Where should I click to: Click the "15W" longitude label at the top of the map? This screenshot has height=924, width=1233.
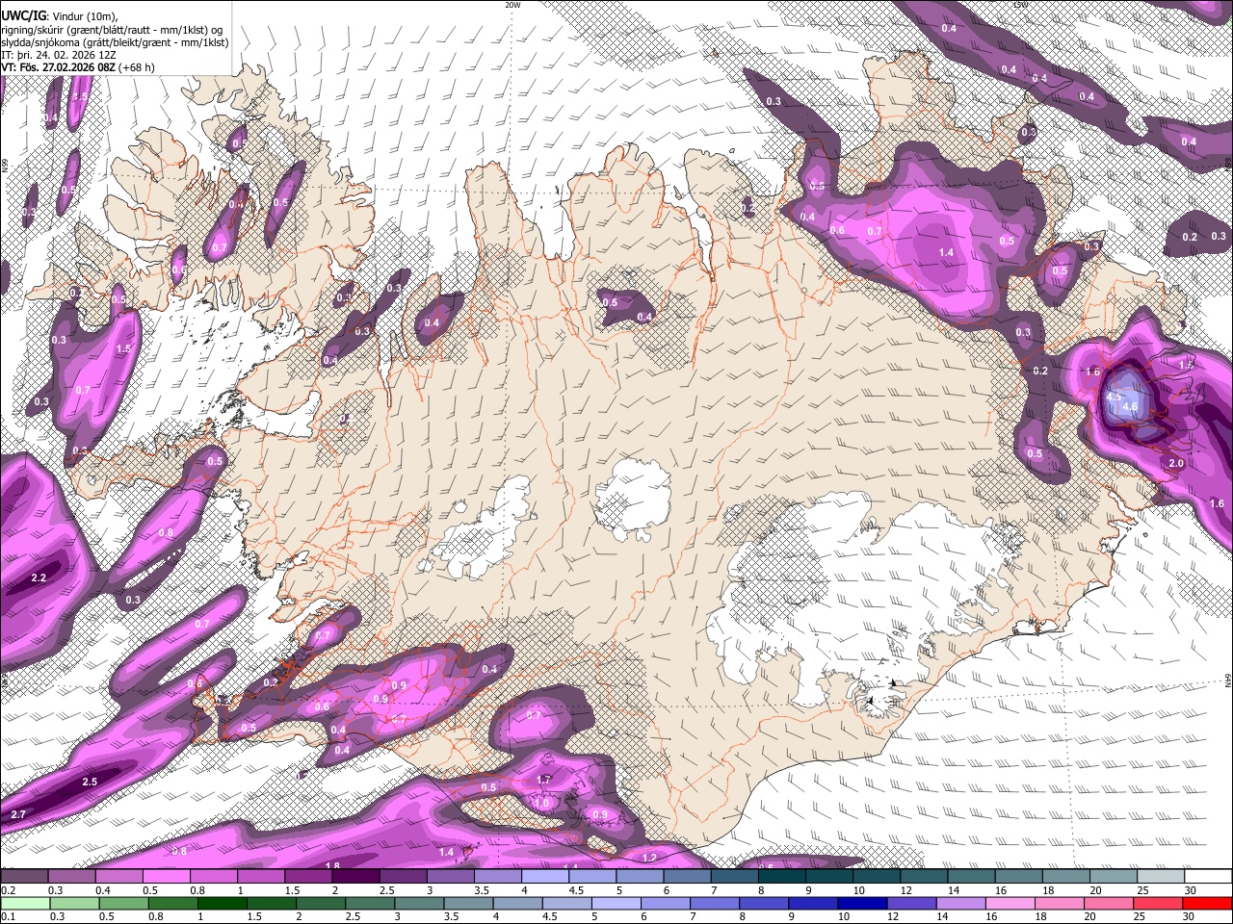click(x=1021, y=5)
